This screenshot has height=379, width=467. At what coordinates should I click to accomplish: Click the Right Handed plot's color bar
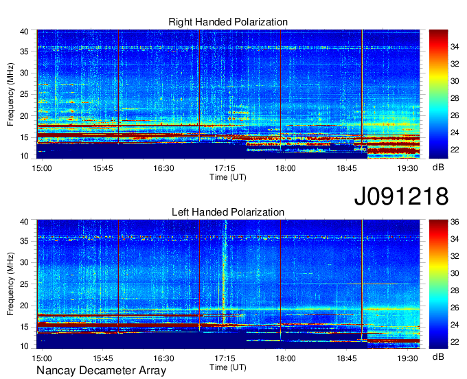(x=438, y=94)
